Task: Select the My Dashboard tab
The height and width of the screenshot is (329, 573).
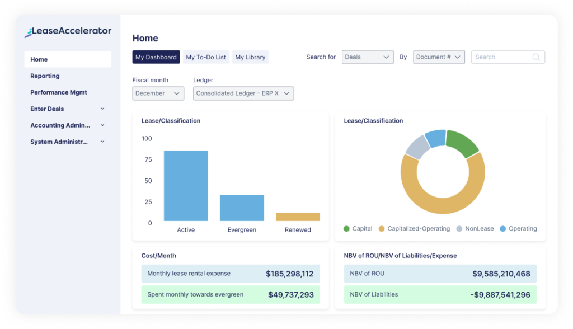Action: pos(156,57)
